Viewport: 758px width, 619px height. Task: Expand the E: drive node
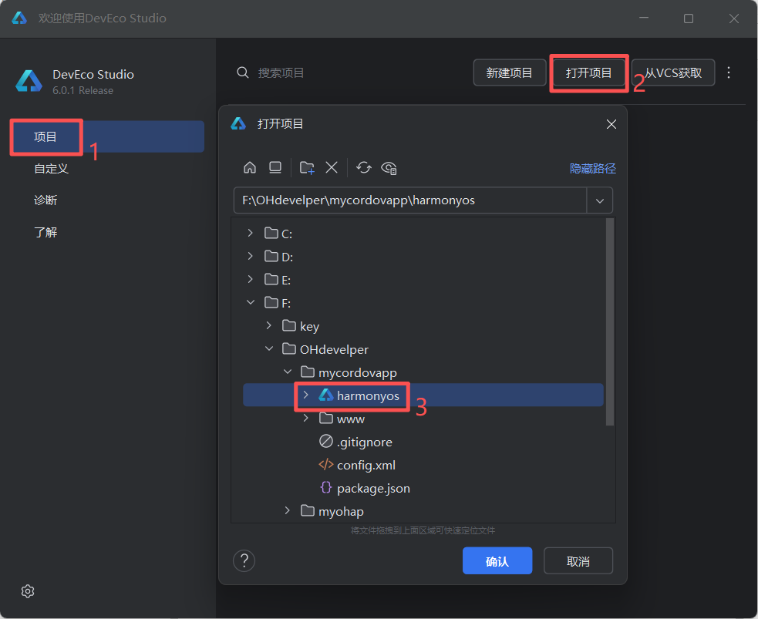tap(250, 279)
